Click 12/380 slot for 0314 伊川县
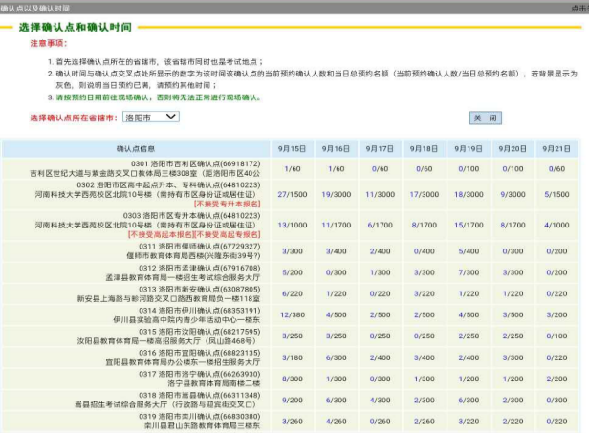This screenshot has width=589, height=433. pyautogui.click(x=292, y=314)
